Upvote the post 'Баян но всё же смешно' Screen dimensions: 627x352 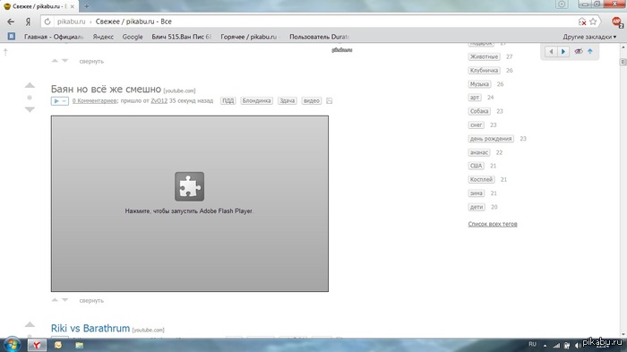coord(30,85)
